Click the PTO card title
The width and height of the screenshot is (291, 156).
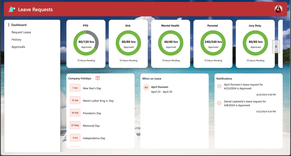(x=85, y=25)
